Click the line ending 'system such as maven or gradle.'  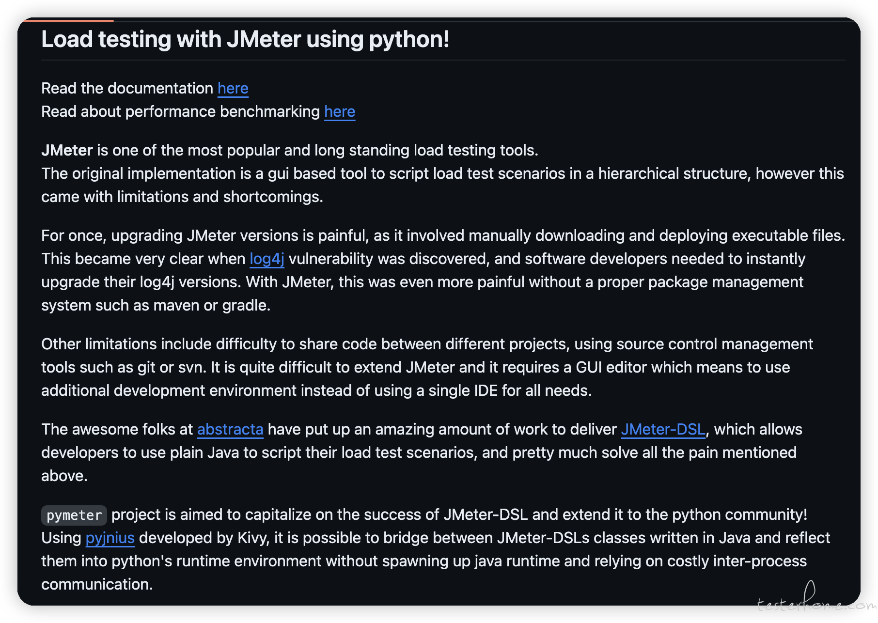156,306
